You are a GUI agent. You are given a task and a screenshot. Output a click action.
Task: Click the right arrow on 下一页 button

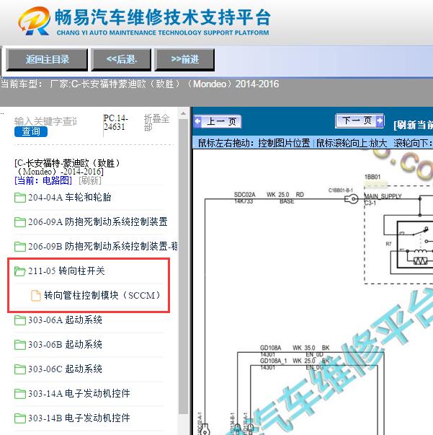[380, 120]
